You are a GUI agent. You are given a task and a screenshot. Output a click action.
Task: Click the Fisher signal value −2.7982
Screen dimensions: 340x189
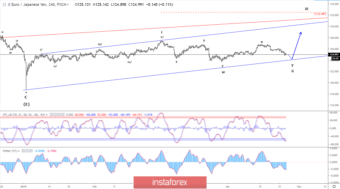click(x=51, y=151)
